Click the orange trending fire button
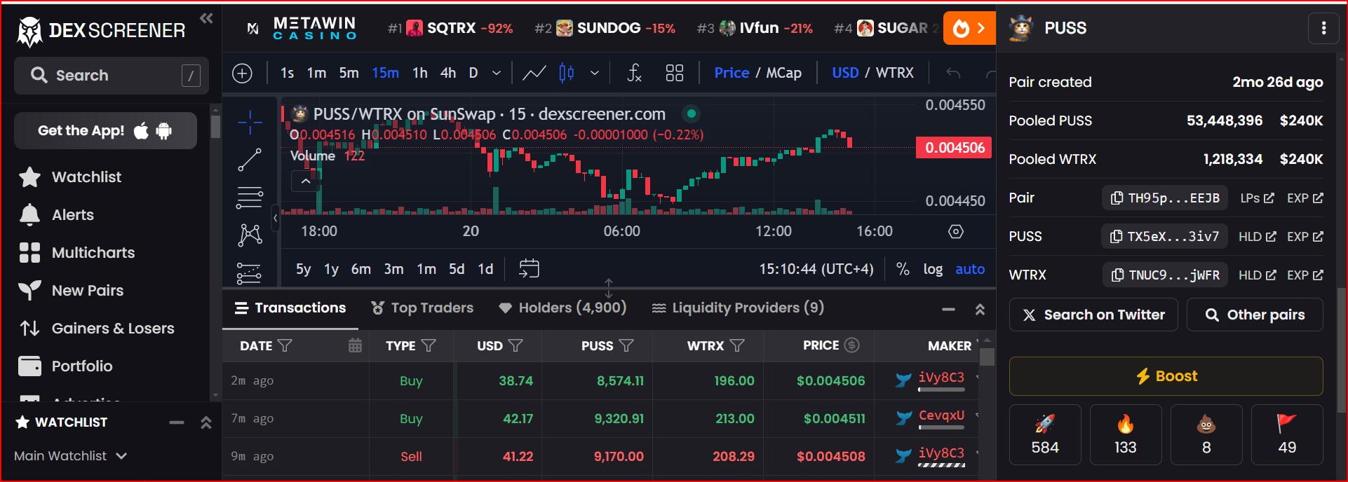The width and height of the screenshot is (1348, 482). (x=969, y=28)
